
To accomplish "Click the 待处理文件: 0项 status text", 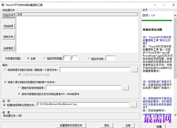I will pos(13,116).
